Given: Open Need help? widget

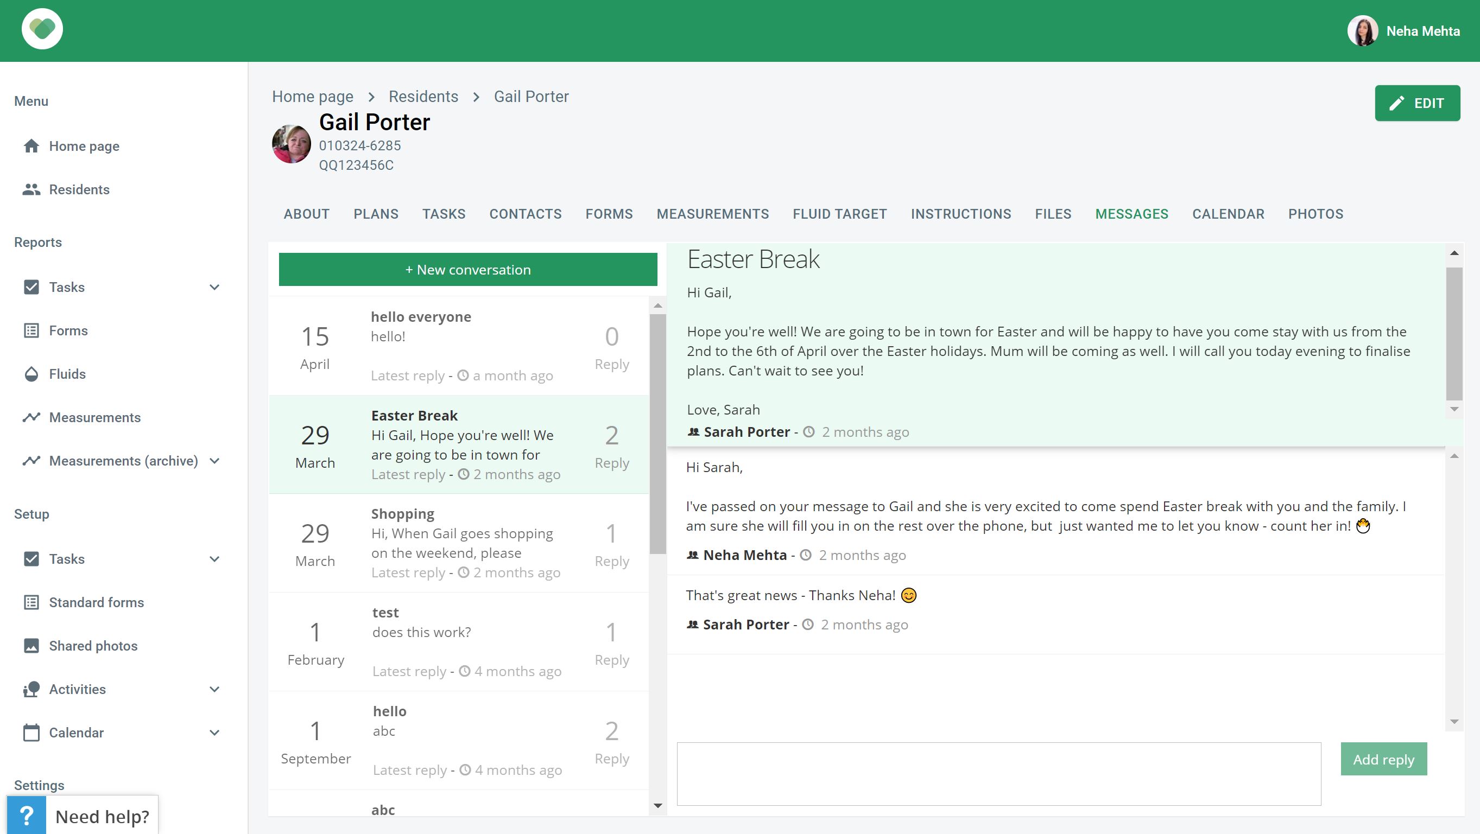Looking at the screenshot, I should [x=82, y=816].
